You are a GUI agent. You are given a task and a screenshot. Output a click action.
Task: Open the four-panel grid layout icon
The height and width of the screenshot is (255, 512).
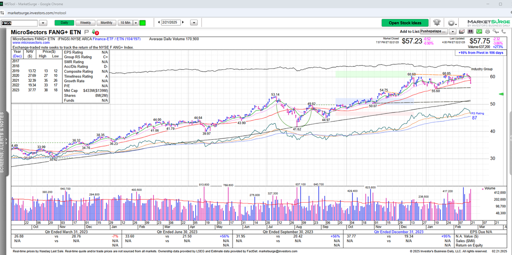pos(471,32)
